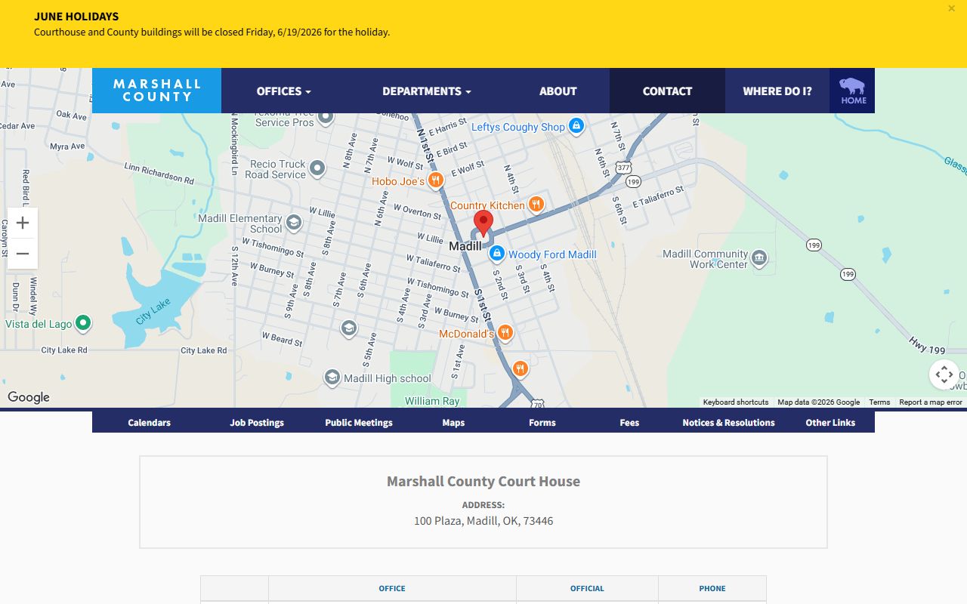The height and width of the screenshot is (604, 967).
Task: Open Notices & Resolutions tab
Action: point(729,423)
